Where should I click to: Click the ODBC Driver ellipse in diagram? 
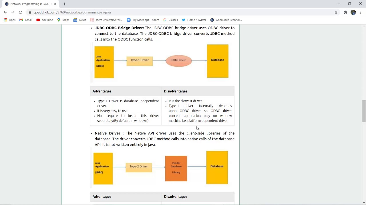[x=179, y=61]
